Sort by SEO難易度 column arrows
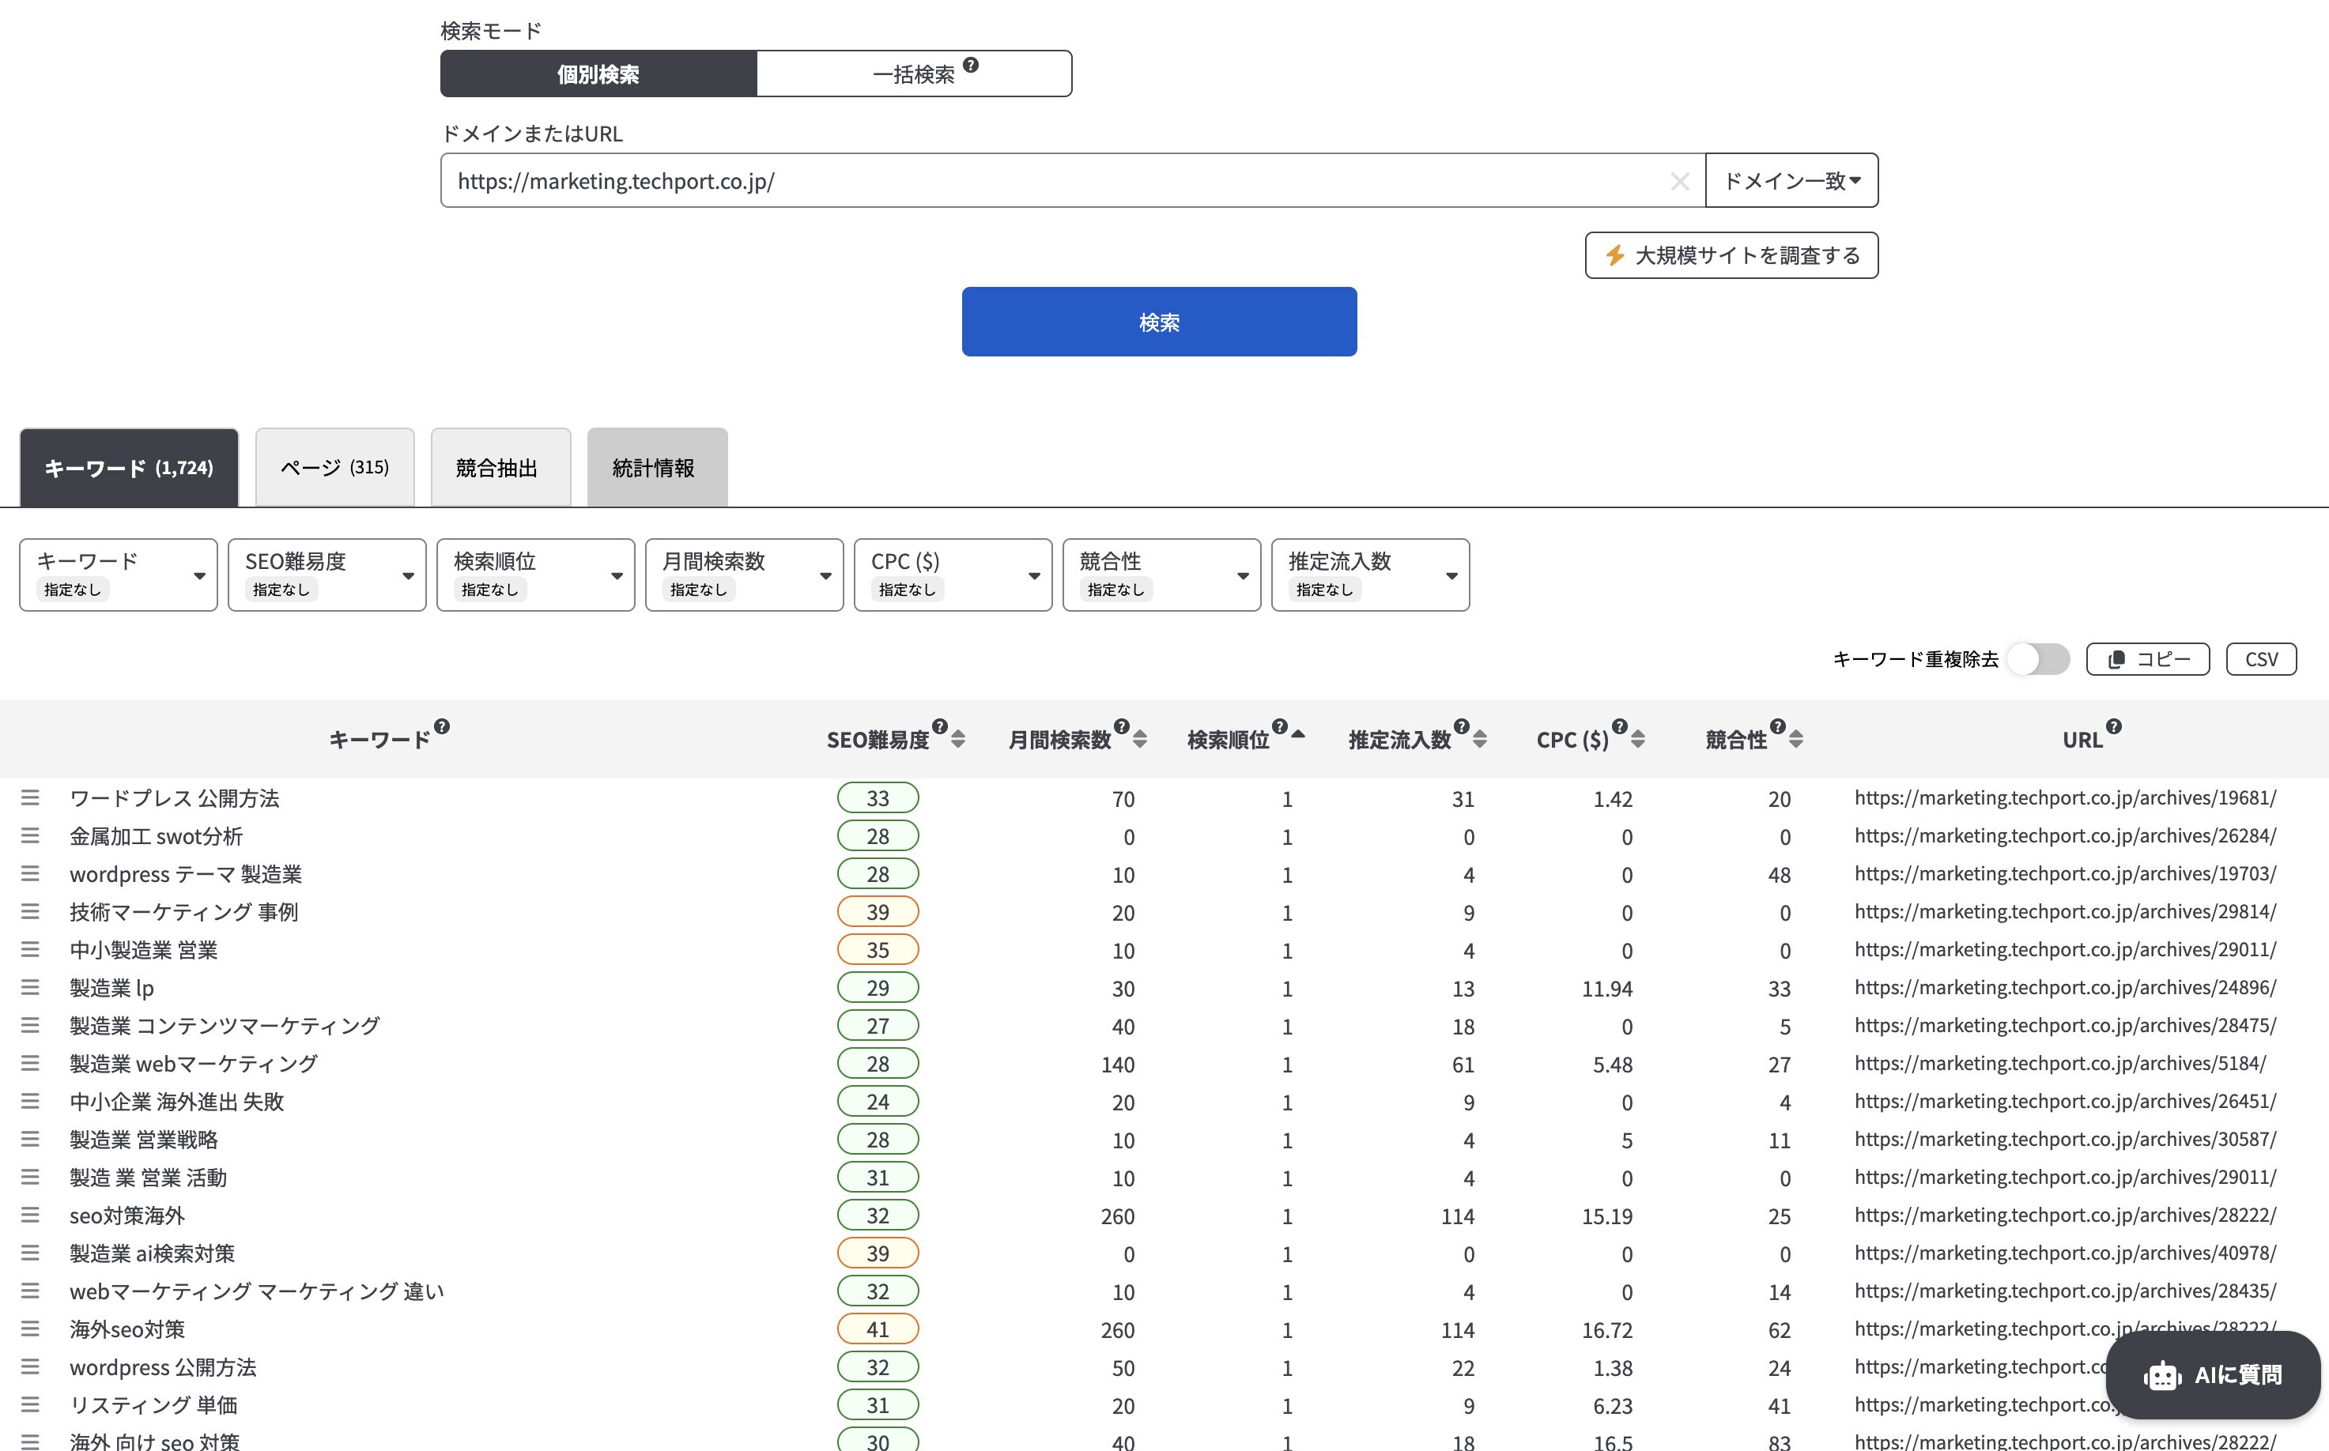2329x1451 pixels. pyautogui.click(x=958, y=739)
